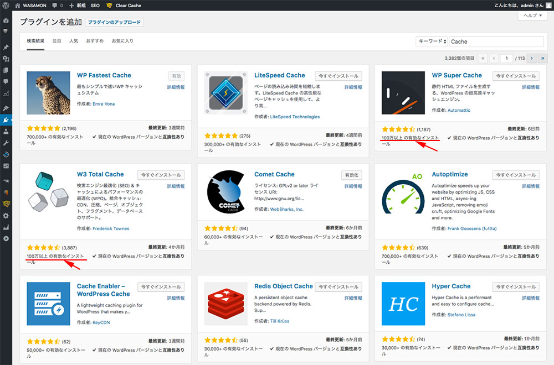Viewport: 554px width, 365px height.
Task: Expand the ヘルプ help dropdown
Action: [532, 15]
